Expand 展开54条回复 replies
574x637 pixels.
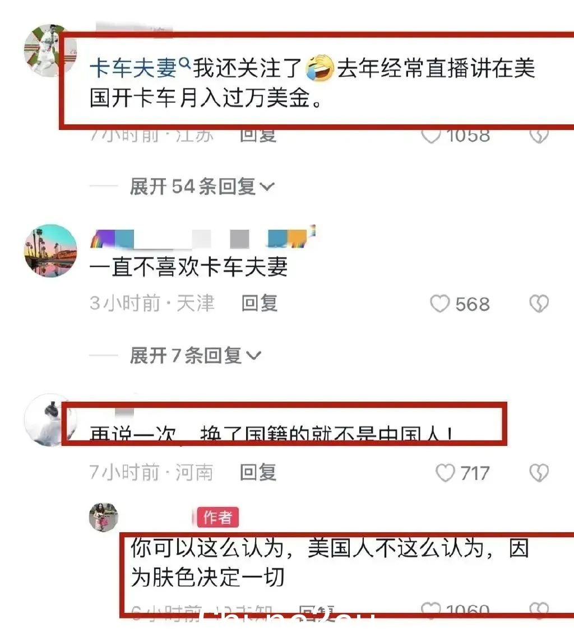pos(202,187)
